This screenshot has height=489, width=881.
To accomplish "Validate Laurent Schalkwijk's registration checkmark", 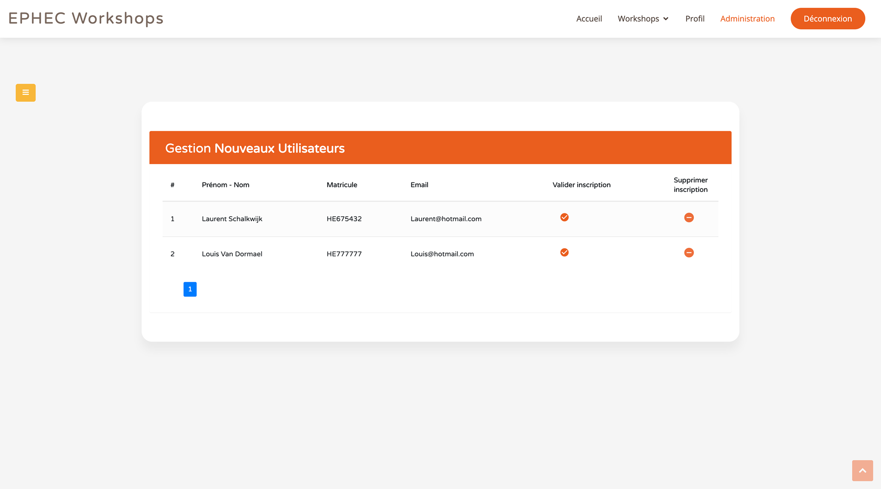I will coord(564,217).
